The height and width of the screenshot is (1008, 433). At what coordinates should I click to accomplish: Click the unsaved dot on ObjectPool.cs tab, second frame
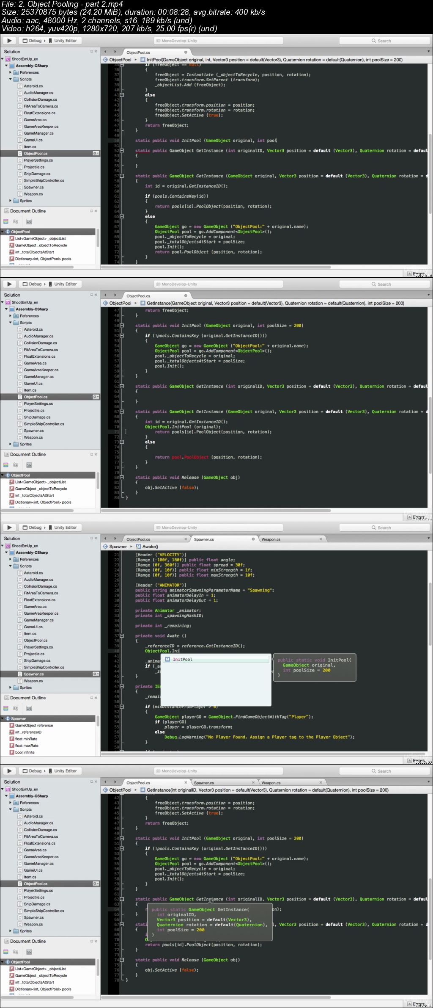[x=186, y=295]
